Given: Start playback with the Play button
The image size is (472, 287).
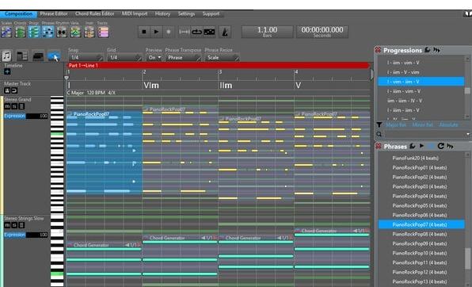Looking at the screenshot, I should [x=156, y=32].
